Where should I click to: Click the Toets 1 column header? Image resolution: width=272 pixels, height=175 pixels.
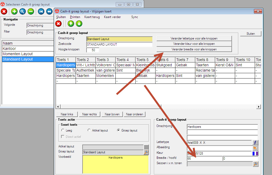(66, 60)
